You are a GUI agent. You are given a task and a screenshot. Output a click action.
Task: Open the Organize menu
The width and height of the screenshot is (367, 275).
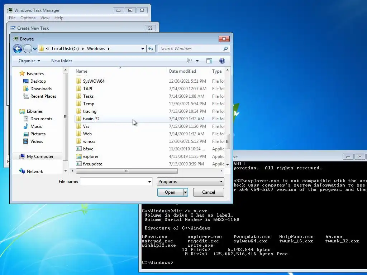[x=29, y=61]
